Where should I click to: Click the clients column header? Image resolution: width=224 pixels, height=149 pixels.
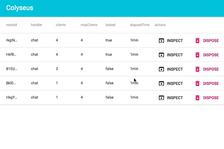(x=61, y=25)
